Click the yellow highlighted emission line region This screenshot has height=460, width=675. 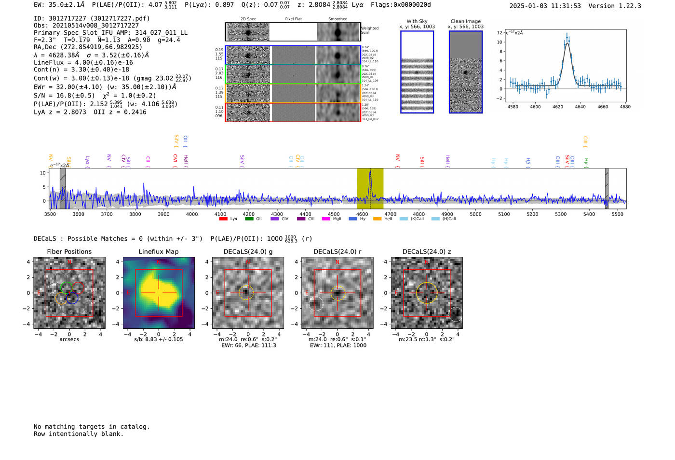click(370, 188)
